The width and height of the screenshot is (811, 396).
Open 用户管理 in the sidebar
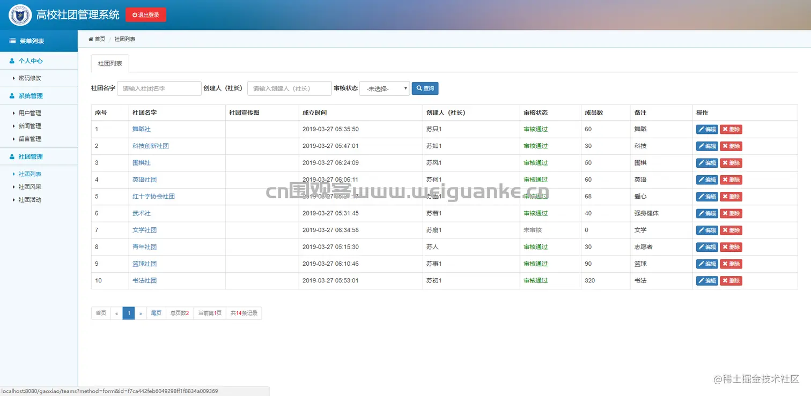(30, 113)
